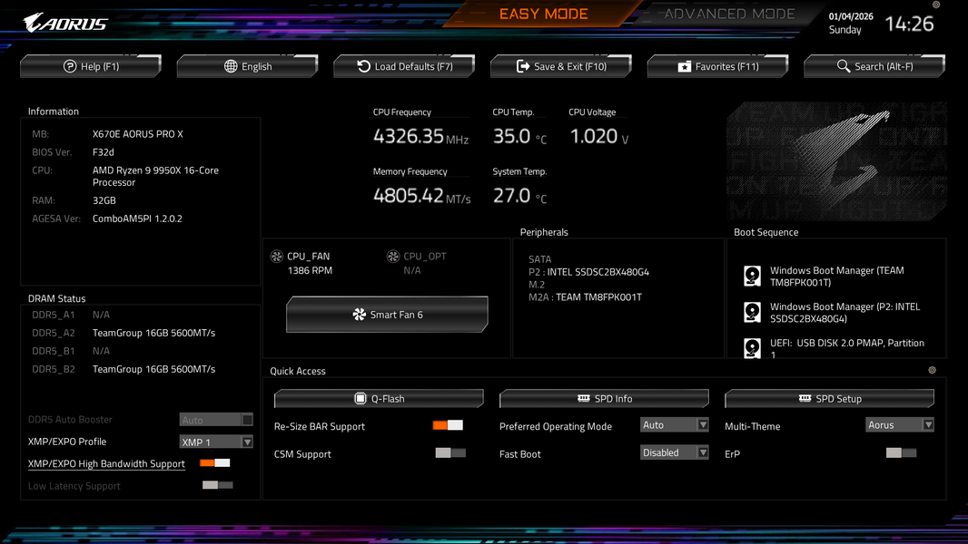Change language via English button

coord(248,66)
